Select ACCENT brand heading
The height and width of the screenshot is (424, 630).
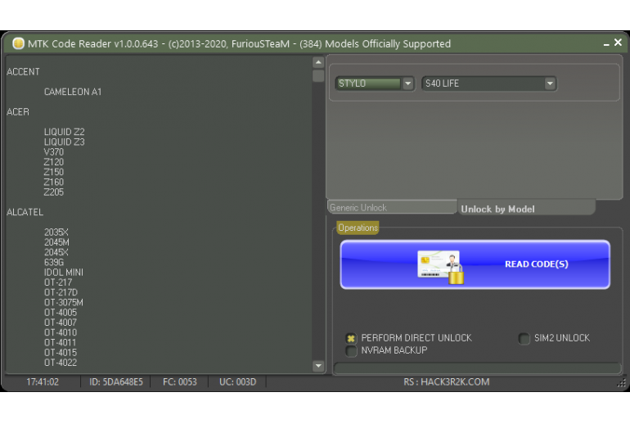pyautogui.click(x=23, y=72)
